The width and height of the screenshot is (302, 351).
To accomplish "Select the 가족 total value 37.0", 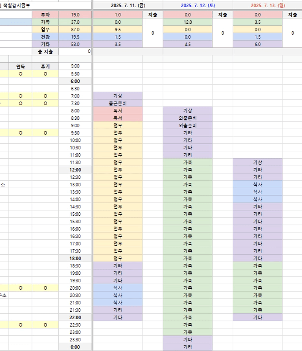I will click(75, 22).
